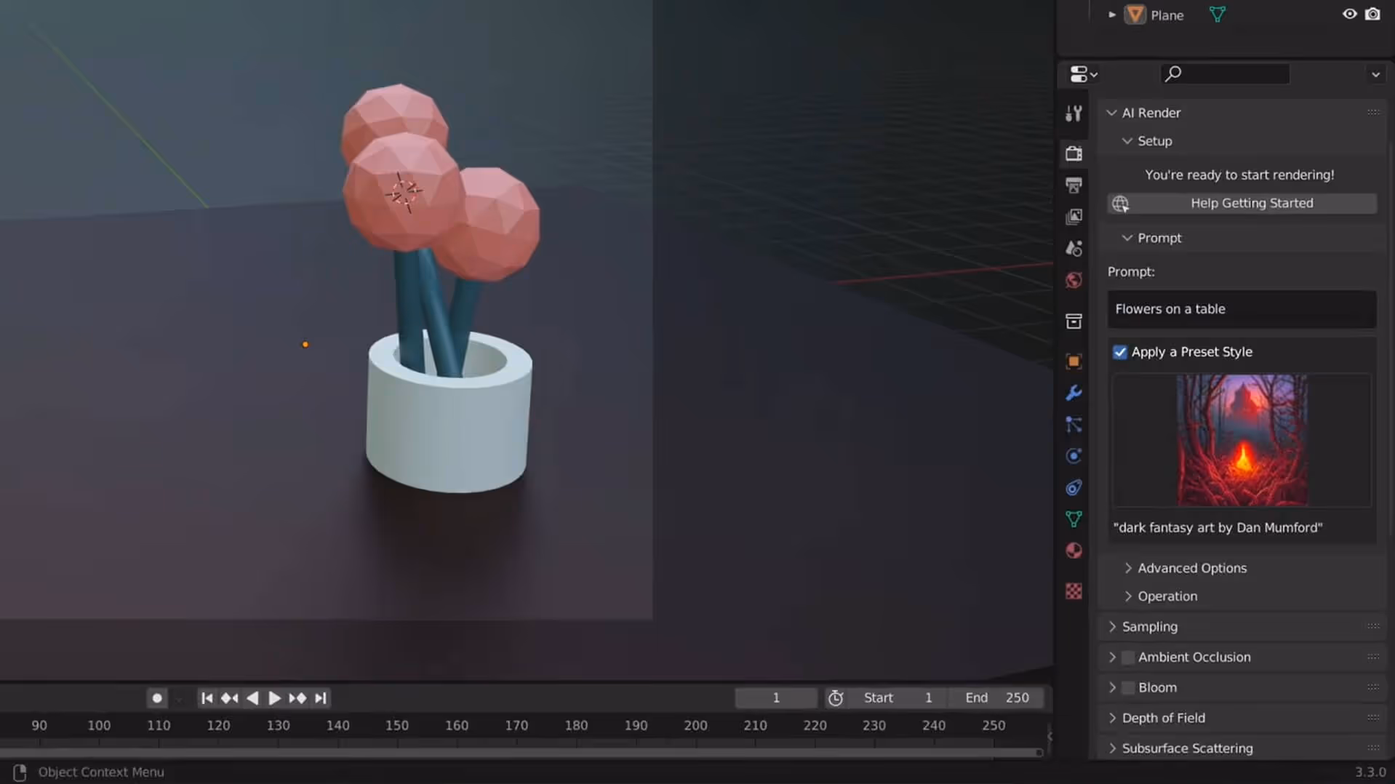Open the Material properties tab
This screenshot has width=1395, height=784.
pyautogui.click(x=1074, y=551)
